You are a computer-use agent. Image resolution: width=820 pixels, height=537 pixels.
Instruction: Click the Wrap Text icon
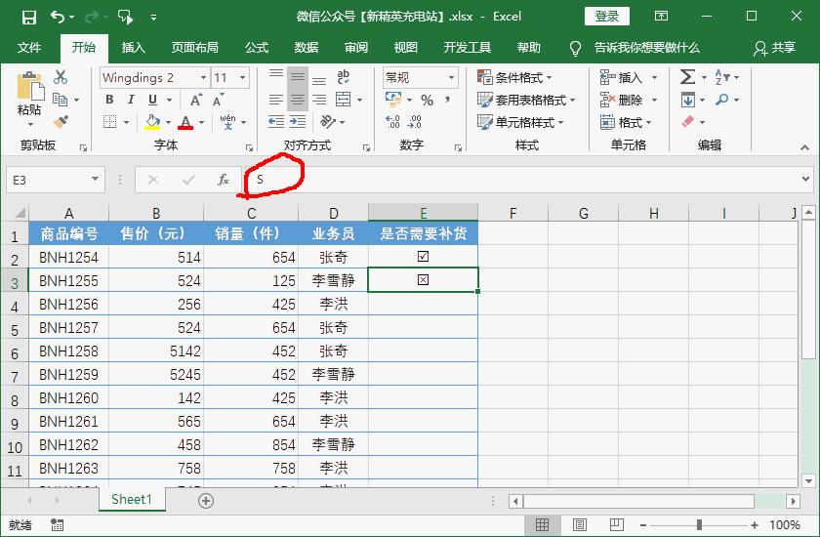pyautogui.click(x=343, y=77)
